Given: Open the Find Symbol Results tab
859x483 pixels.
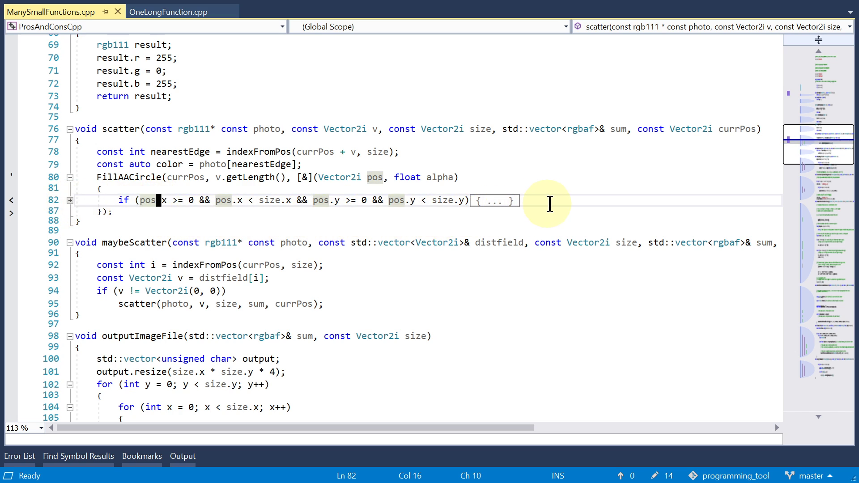Looking at the screenshot, I should coord(78,456).
